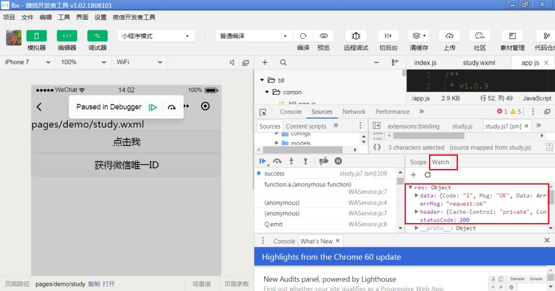
Task: Add a new file with plus icon
Action: coord(265,62)
